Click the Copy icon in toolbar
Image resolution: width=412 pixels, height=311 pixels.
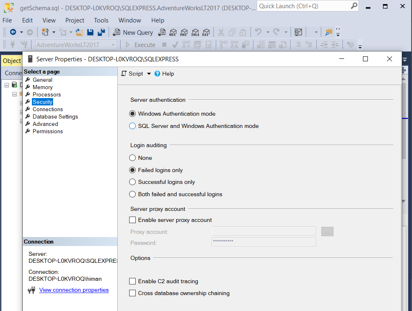point(232,32)
